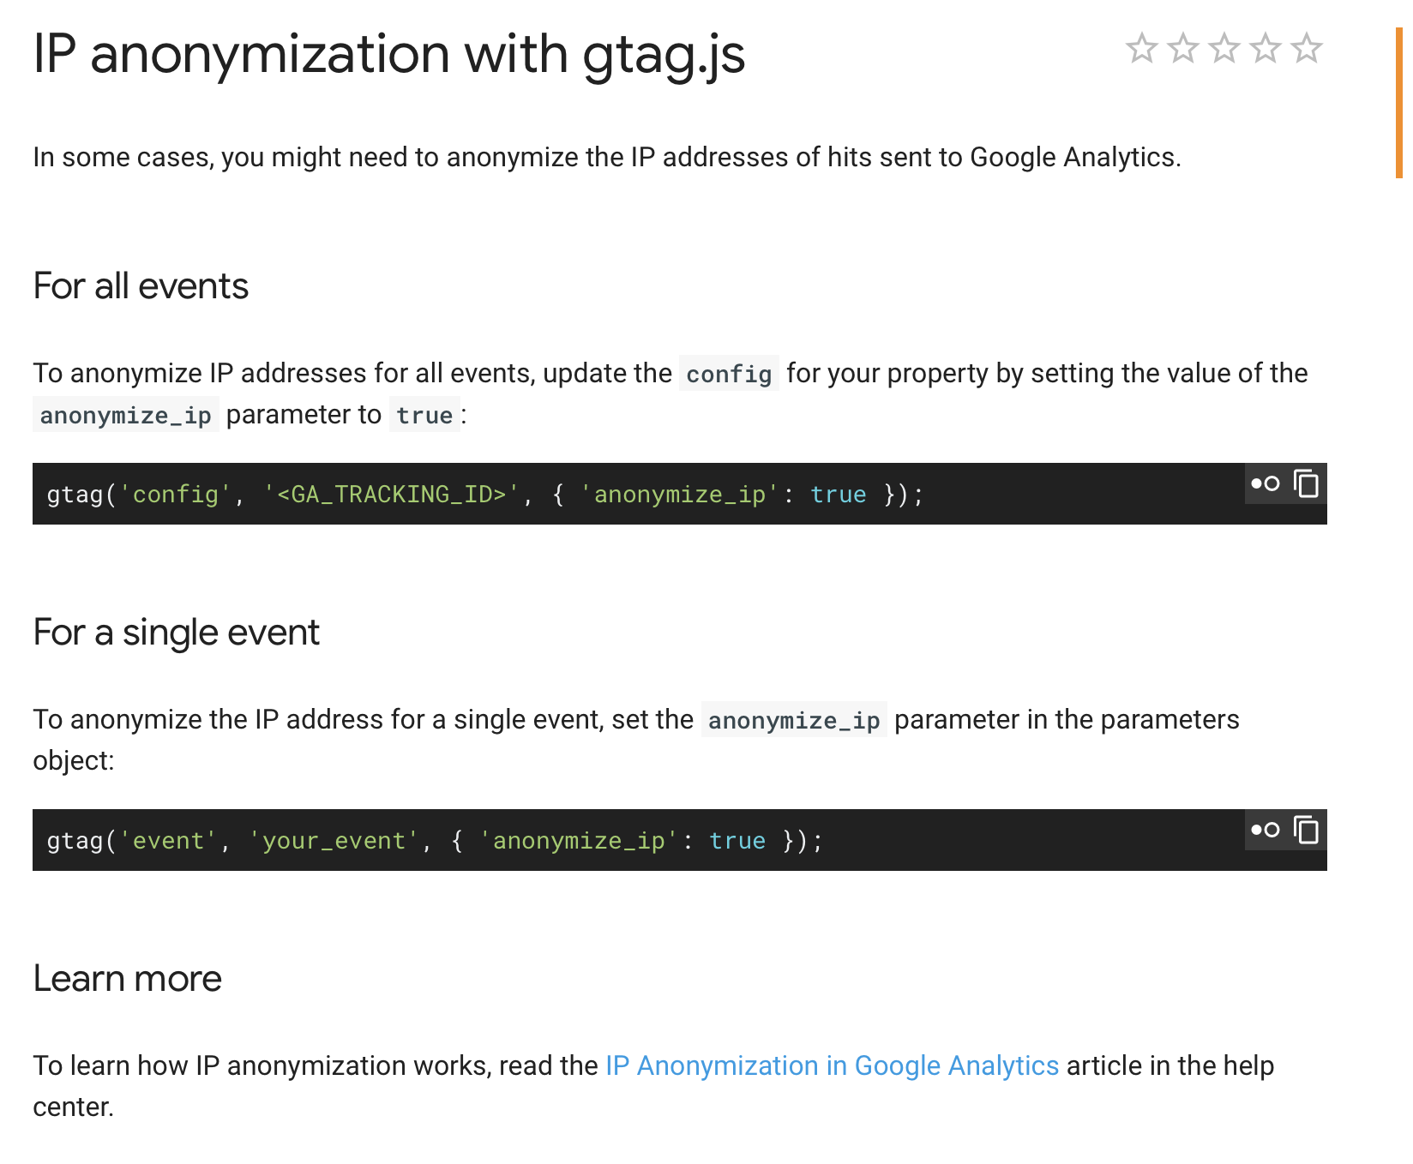Give the article a three-star rating
Screen dimensions: 1413x1164
[1224, 48]
